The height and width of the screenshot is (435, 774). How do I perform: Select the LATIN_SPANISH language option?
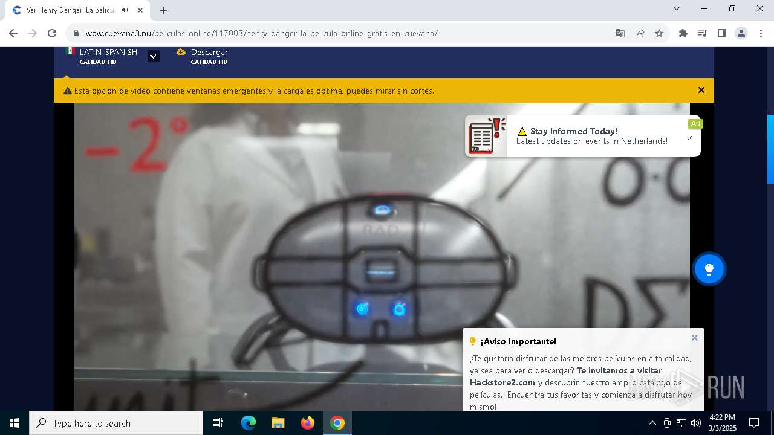(x=102, y=56)
